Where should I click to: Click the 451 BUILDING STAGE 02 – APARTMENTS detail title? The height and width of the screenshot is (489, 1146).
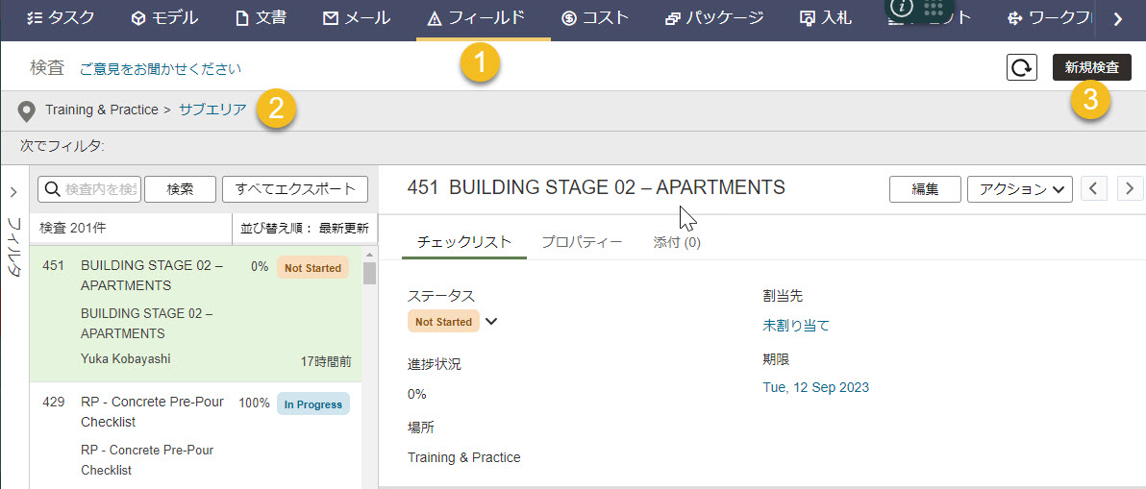tap(596, 187)
